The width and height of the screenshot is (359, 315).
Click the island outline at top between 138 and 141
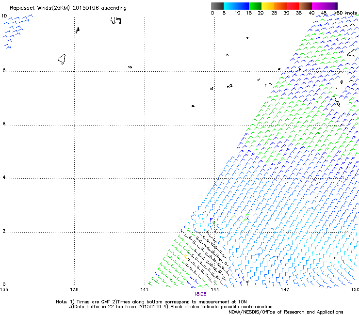[x=116, y=20]
